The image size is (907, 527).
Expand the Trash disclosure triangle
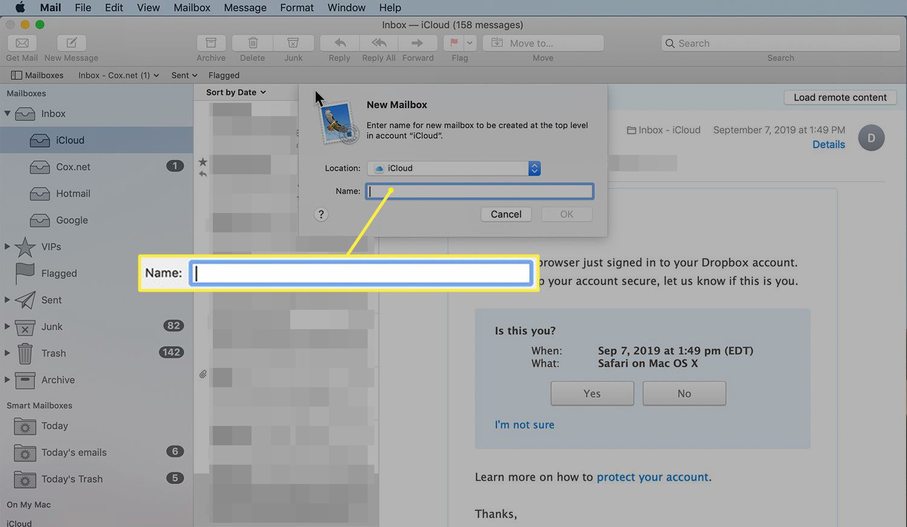tap(7, 353)
